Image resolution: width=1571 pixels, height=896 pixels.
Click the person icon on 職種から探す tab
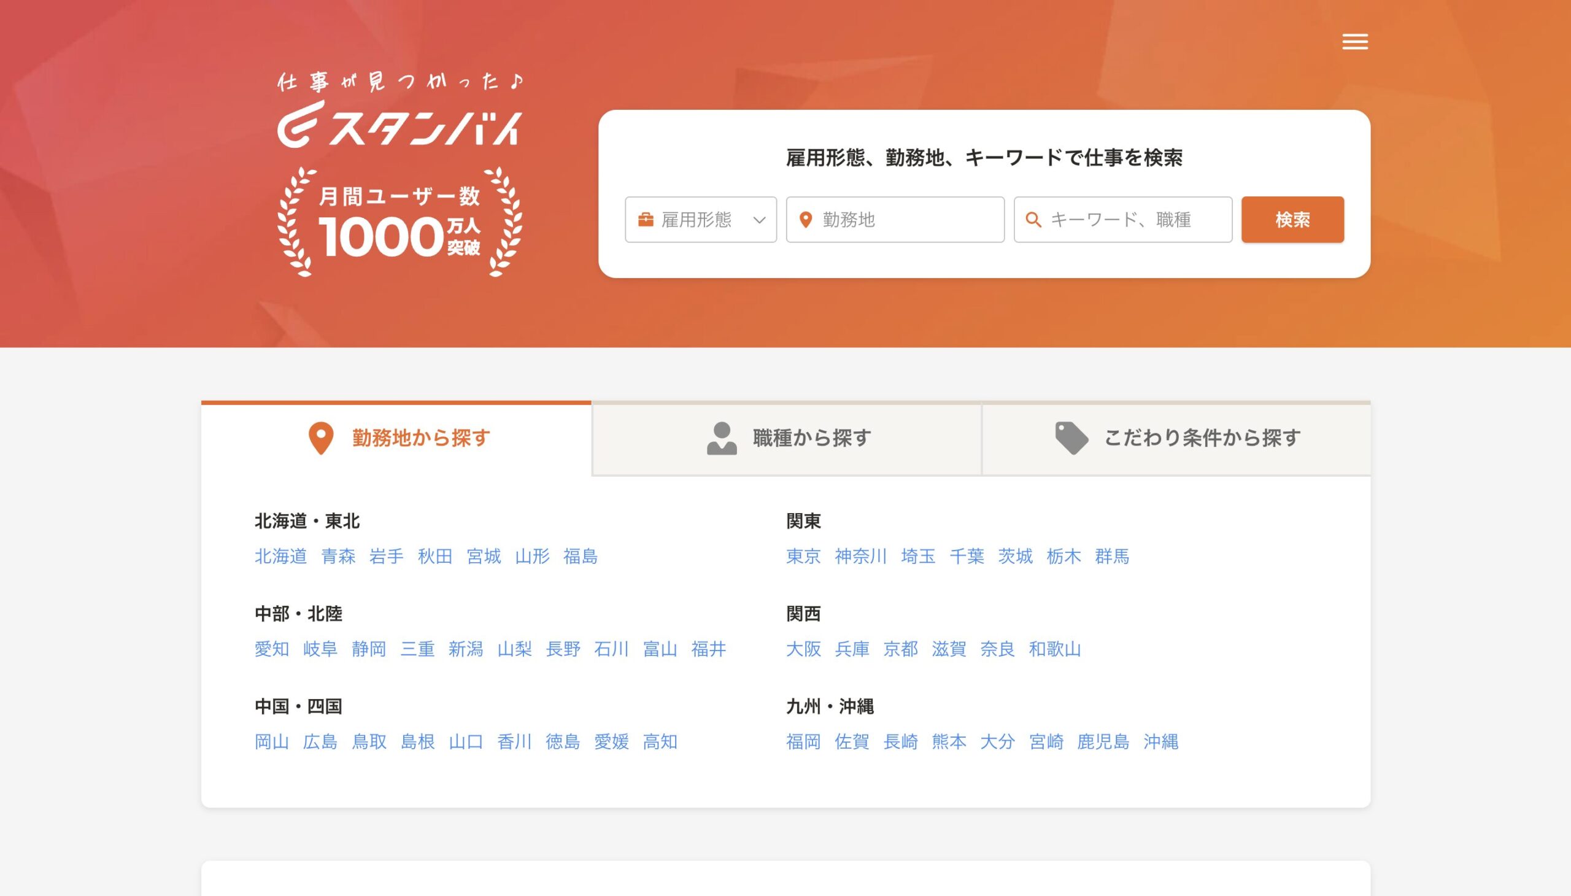[721, 438]
